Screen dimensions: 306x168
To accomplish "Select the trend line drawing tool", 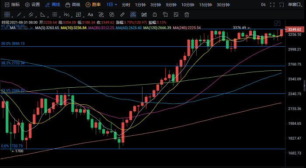I will point(19,14).
